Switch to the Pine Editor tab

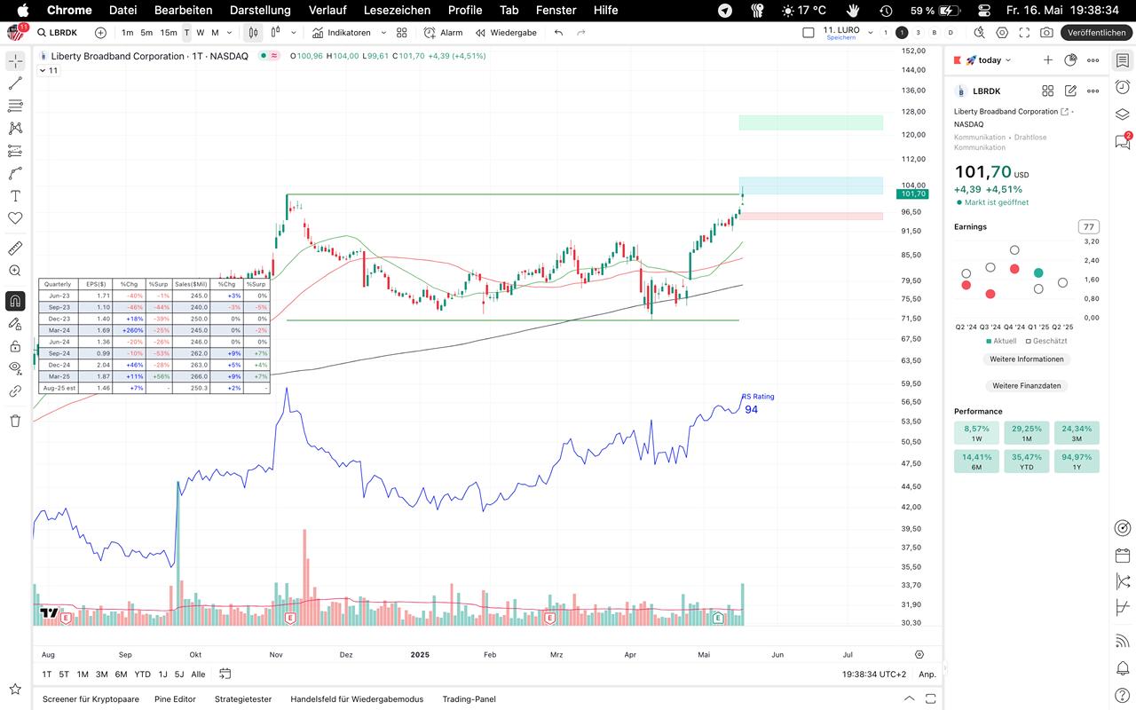click(x=175, y=698)
